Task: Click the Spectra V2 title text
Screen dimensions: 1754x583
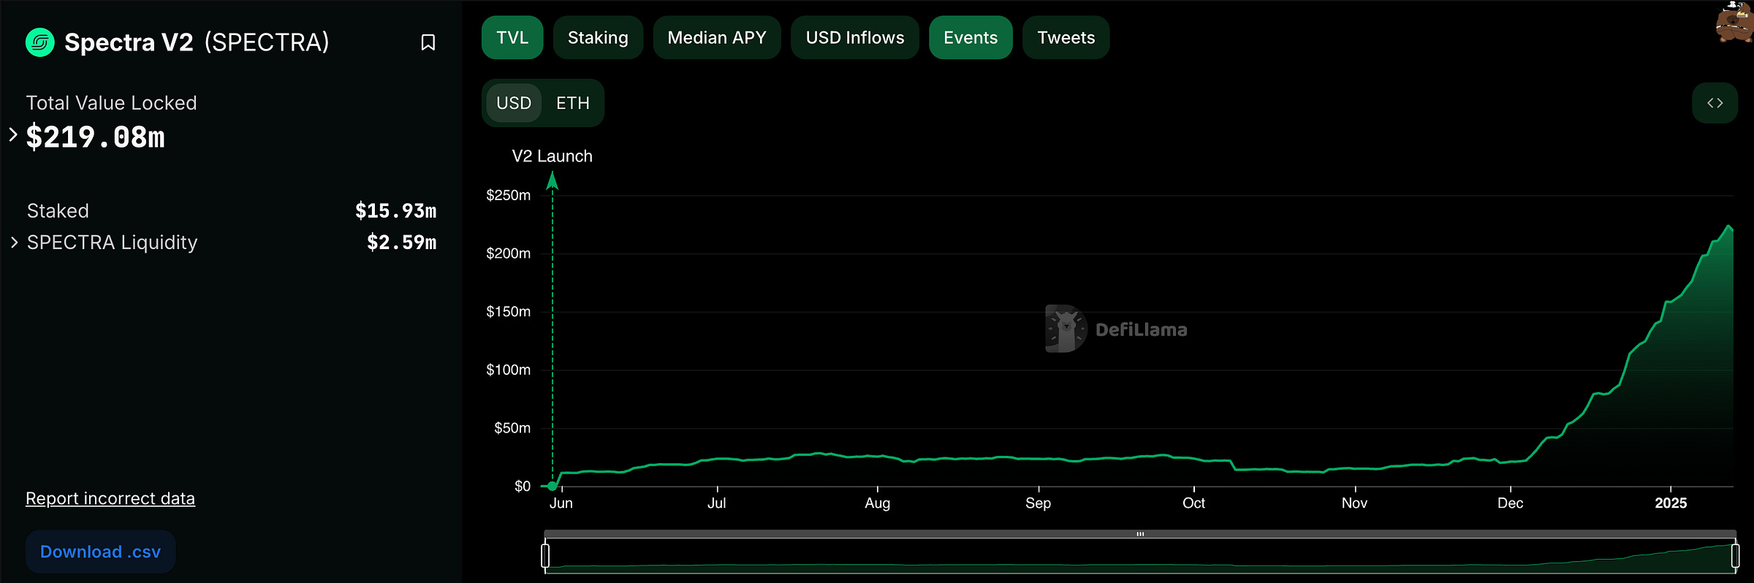Action: coord(129,42)
